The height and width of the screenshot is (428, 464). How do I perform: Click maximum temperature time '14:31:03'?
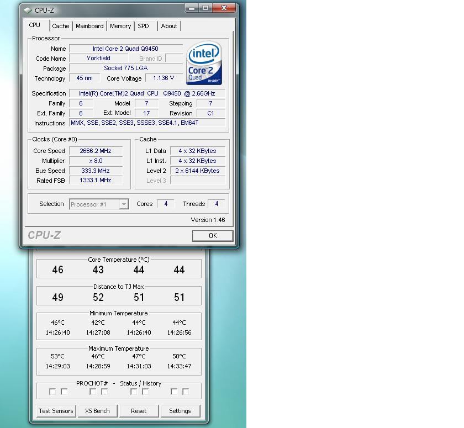click(x=139, y=366)
